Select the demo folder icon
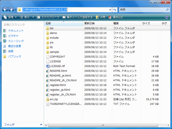This screenshot has width=172, height=129. click(x=47, y=33)
